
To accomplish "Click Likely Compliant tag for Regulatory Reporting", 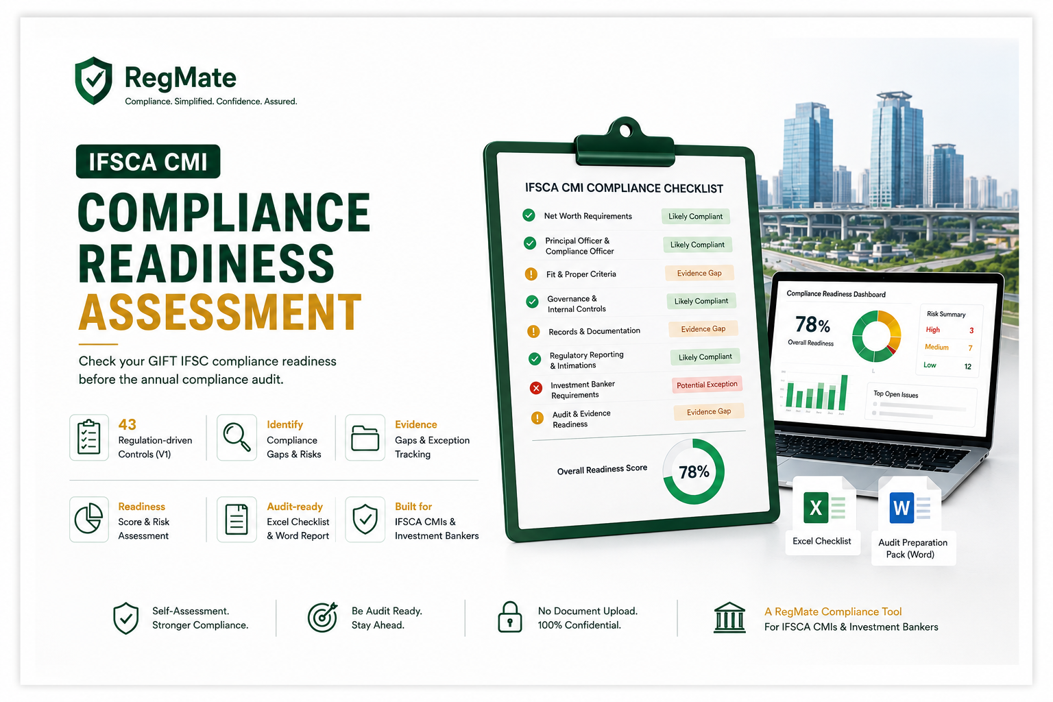I will [705, 357].
